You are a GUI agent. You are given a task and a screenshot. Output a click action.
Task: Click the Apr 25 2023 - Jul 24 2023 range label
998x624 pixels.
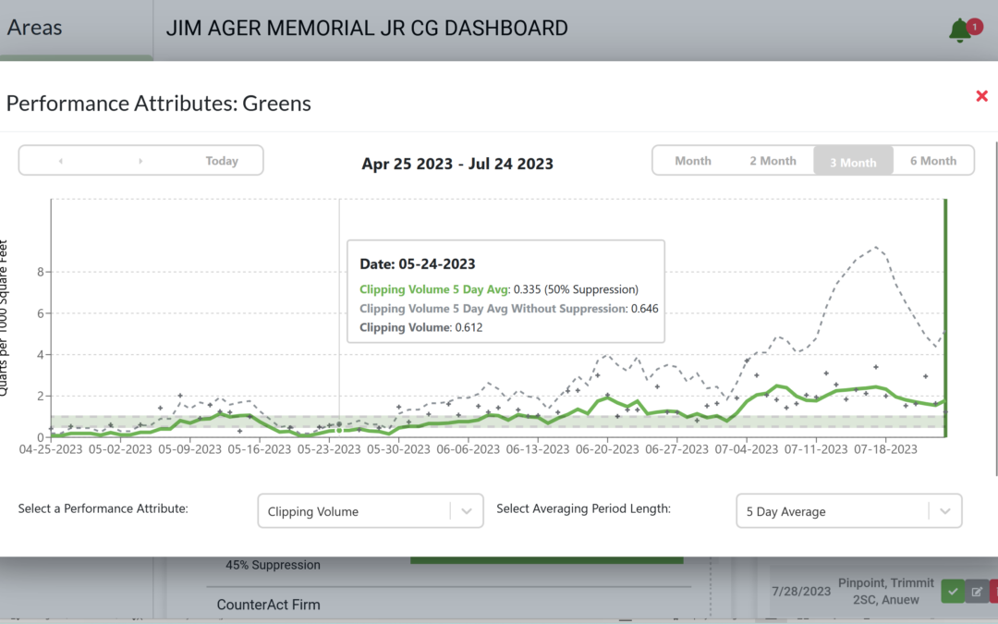[x=457, y=164]
